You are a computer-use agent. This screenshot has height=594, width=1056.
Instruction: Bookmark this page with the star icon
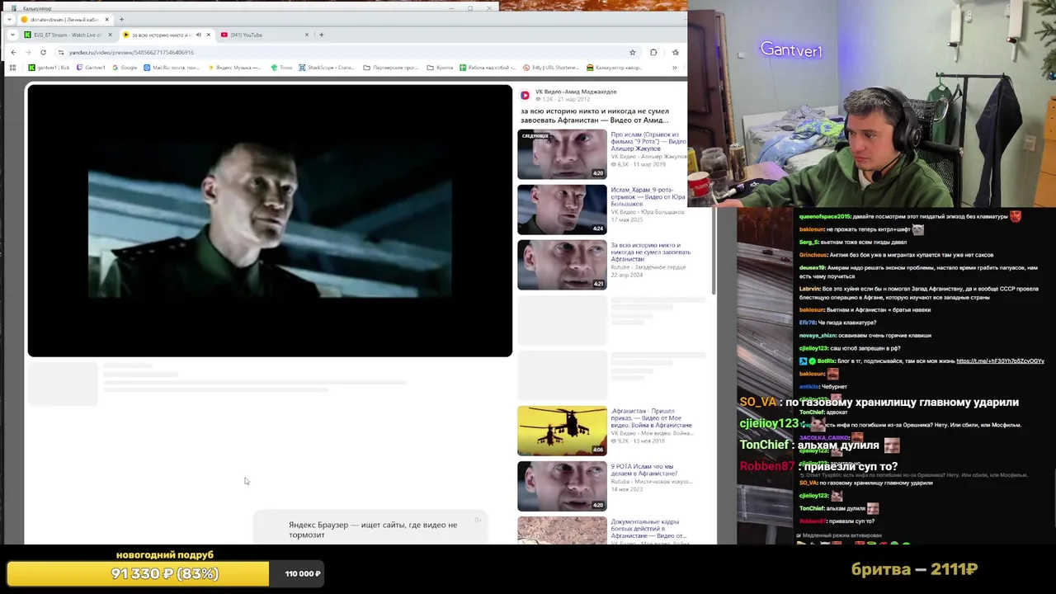[633, 52]
